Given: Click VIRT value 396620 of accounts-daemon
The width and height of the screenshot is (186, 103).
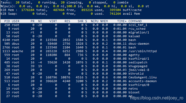Looking at the screenshot, I should pyautogui.click(x=51, y=81).
